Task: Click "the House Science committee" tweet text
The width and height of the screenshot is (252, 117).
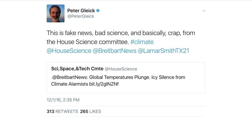Action: pos(87,42)
